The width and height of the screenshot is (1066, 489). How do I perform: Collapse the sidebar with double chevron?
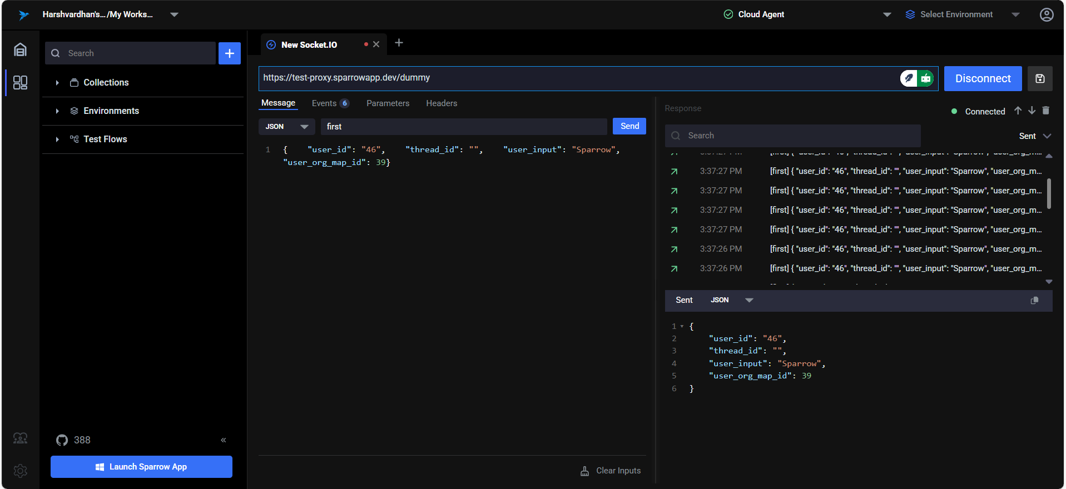[x=224, y=440]
